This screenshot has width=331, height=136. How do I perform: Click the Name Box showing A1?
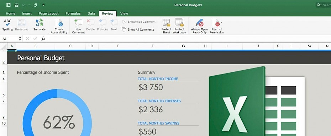[x=10, y=39]
